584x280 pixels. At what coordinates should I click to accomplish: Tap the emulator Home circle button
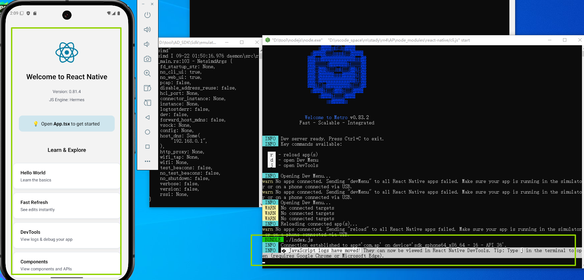(x=147, y=132)
